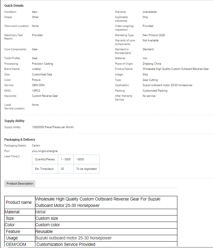
Task: Click the Supply Ability section heading
Action: pyautogui.click(x=14, y=121)
